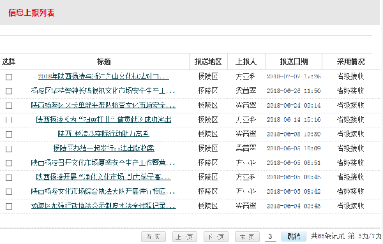Click the 上一页 previous page button
This screenshot has height=244, width=383.
tap(184, 237)
